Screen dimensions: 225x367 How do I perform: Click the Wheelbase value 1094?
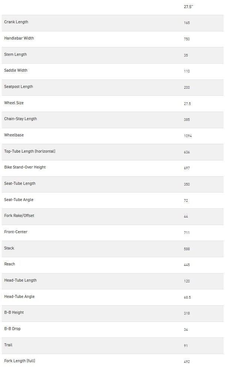(188, 136)
